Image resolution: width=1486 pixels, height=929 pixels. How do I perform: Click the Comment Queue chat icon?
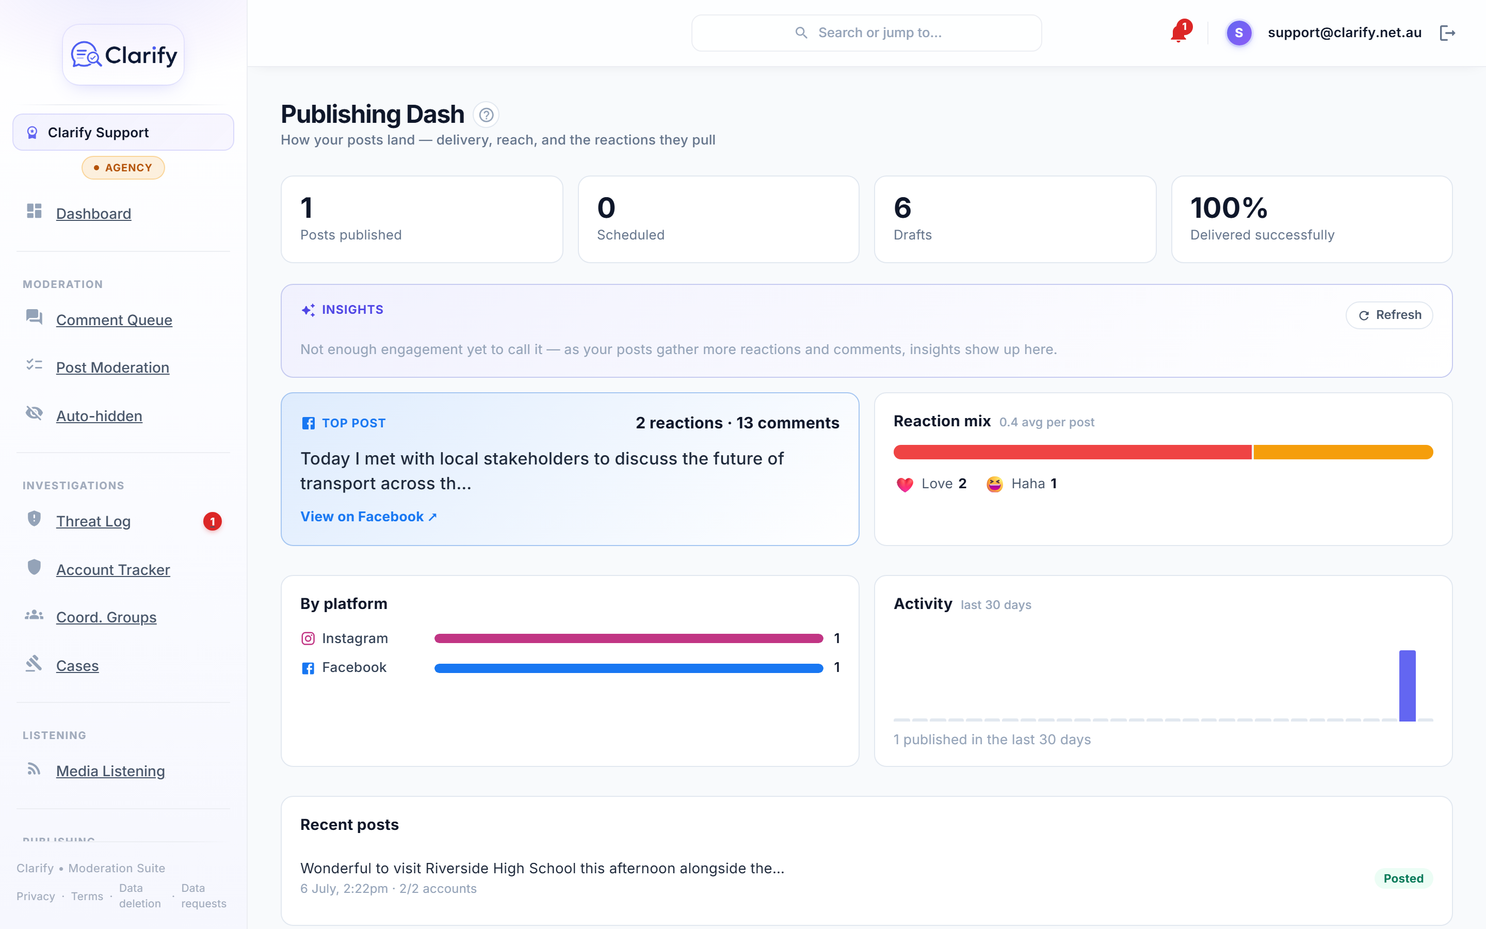35,317
